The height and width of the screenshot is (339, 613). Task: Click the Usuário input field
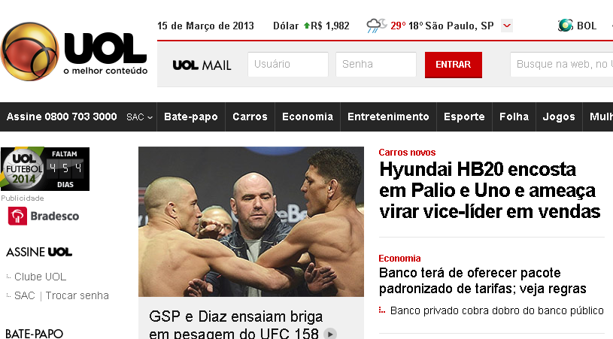tap(288, 65)
